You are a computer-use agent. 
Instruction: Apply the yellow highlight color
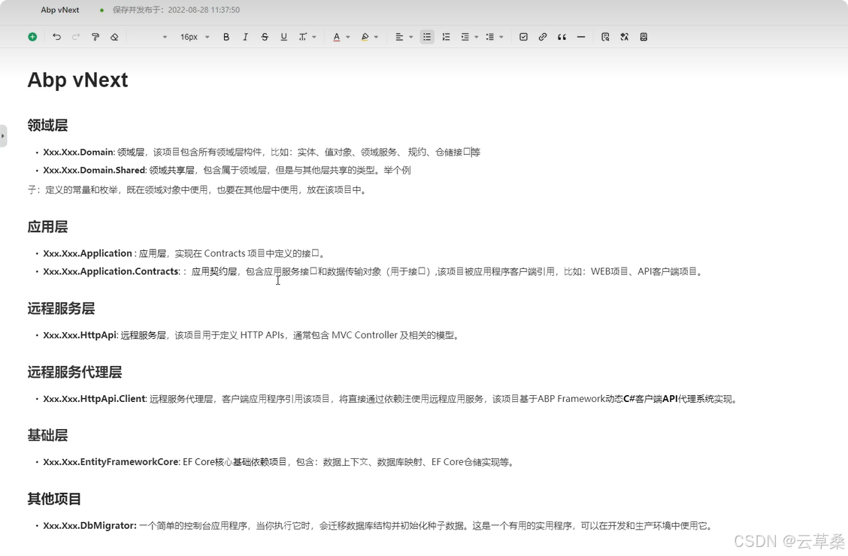point(365,37)
